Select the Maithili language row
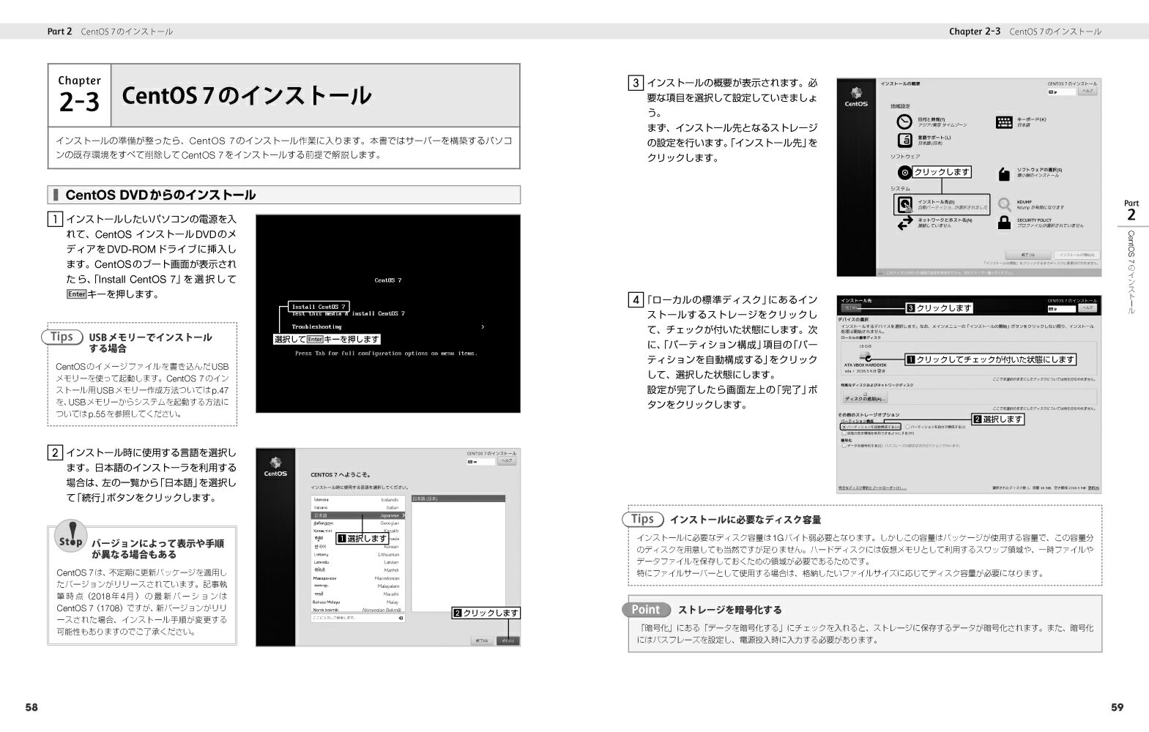 [358, 570]
